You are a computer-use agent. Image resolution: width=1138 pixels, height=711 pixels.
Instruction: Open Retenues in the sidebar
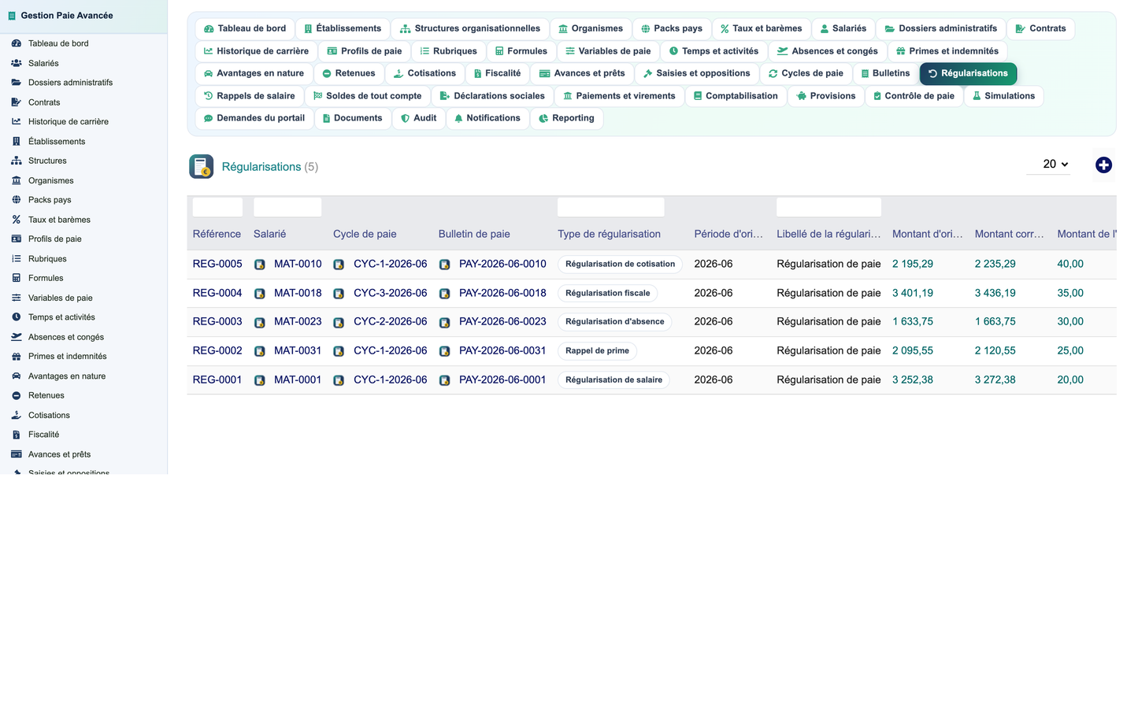46,395
